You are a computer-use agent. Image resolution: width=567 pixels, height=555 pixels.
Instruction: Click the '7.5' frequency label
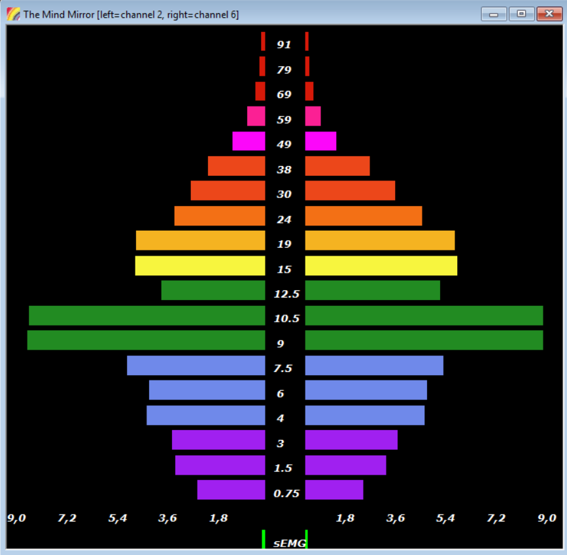tap(283, 369)
